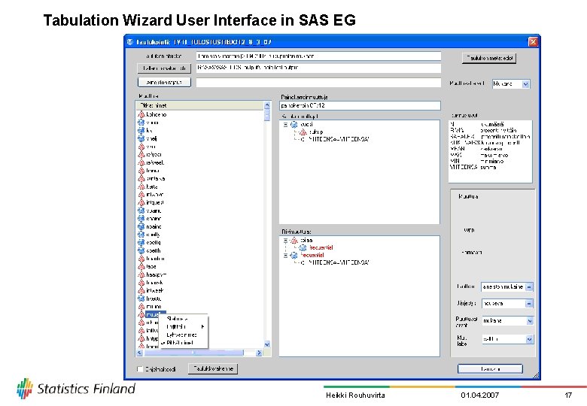
Task: Click the horizontal scrollbar thumb of variable list
Action: [x=193, y=353]
